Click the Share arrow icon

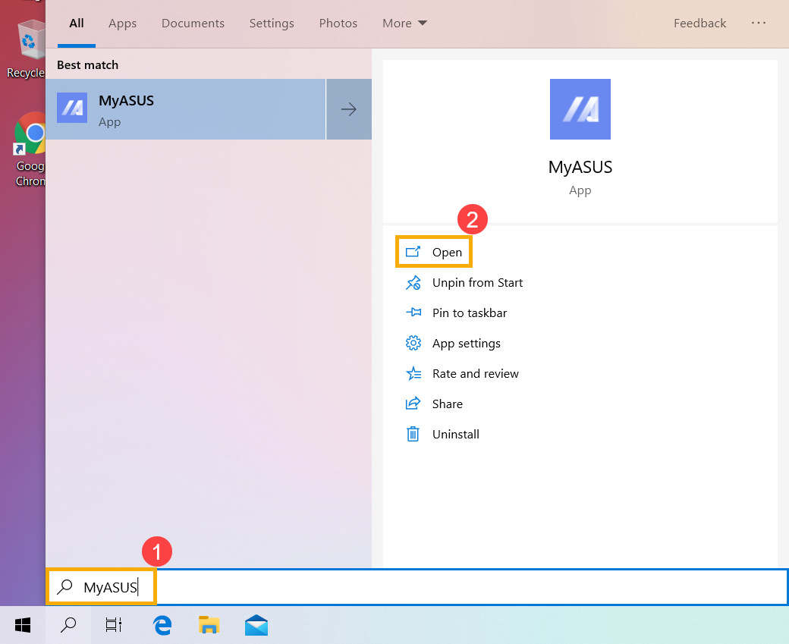[413, 404]
